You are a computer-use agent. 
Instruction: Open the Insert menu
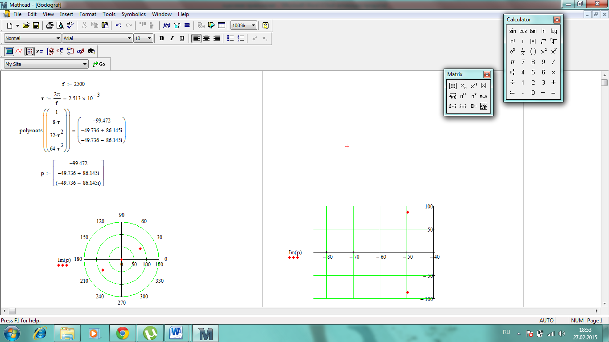[x=66, y=14]
